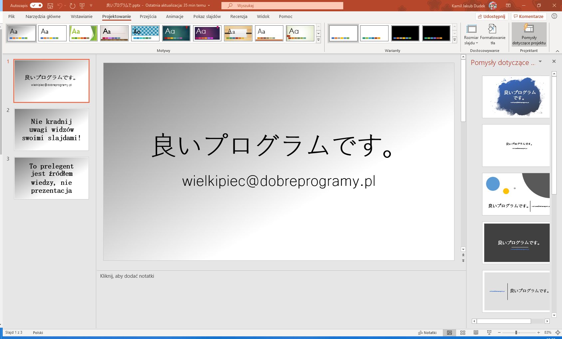Fit slide to current window icon

(558, 332)
